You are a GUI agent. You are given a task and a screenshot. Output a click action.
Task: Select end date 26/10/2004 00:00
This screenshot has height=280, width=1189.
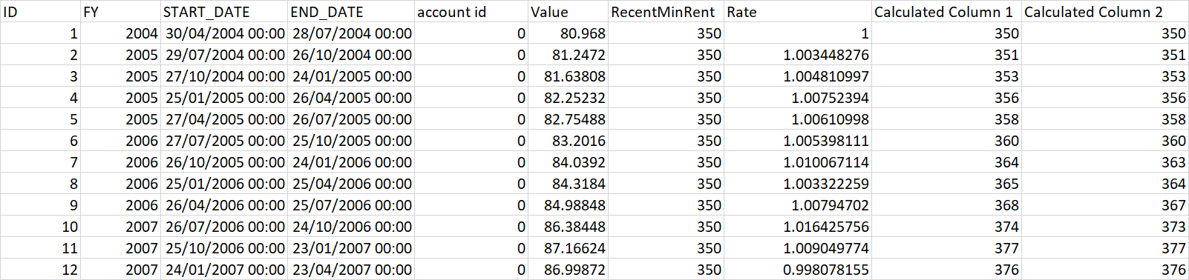tap(350, 55)
